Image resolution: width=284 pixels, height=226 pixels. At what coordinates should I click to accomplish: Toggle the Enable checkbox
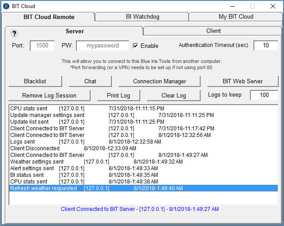pos(136,46)
